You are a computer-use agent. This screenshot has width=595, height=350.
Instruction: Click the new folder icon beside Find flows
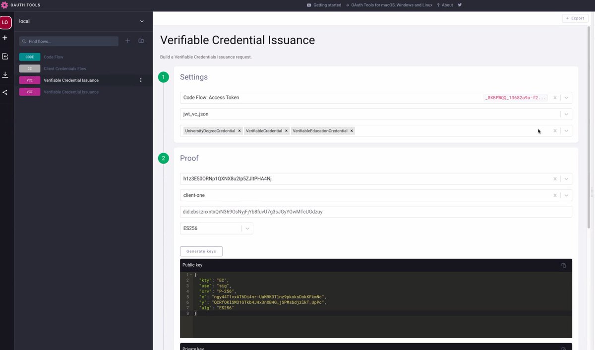click(141, 41)
